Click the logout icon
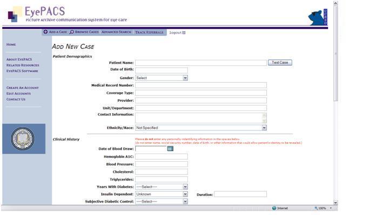The height and width of the screenshot is (215, 369). (184, 33)
